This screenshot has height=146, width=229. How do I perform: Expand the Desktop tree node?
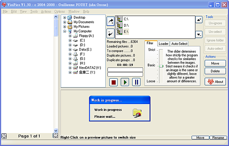click(65, 18)
